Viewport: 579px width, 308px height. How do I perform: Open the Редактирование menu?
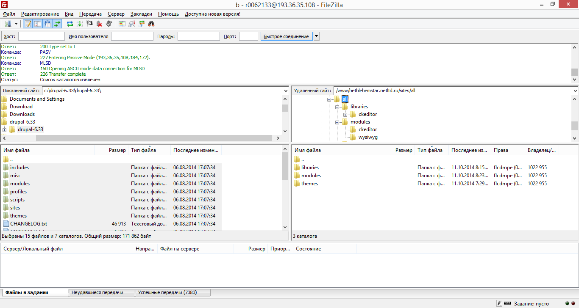(40, 14)
